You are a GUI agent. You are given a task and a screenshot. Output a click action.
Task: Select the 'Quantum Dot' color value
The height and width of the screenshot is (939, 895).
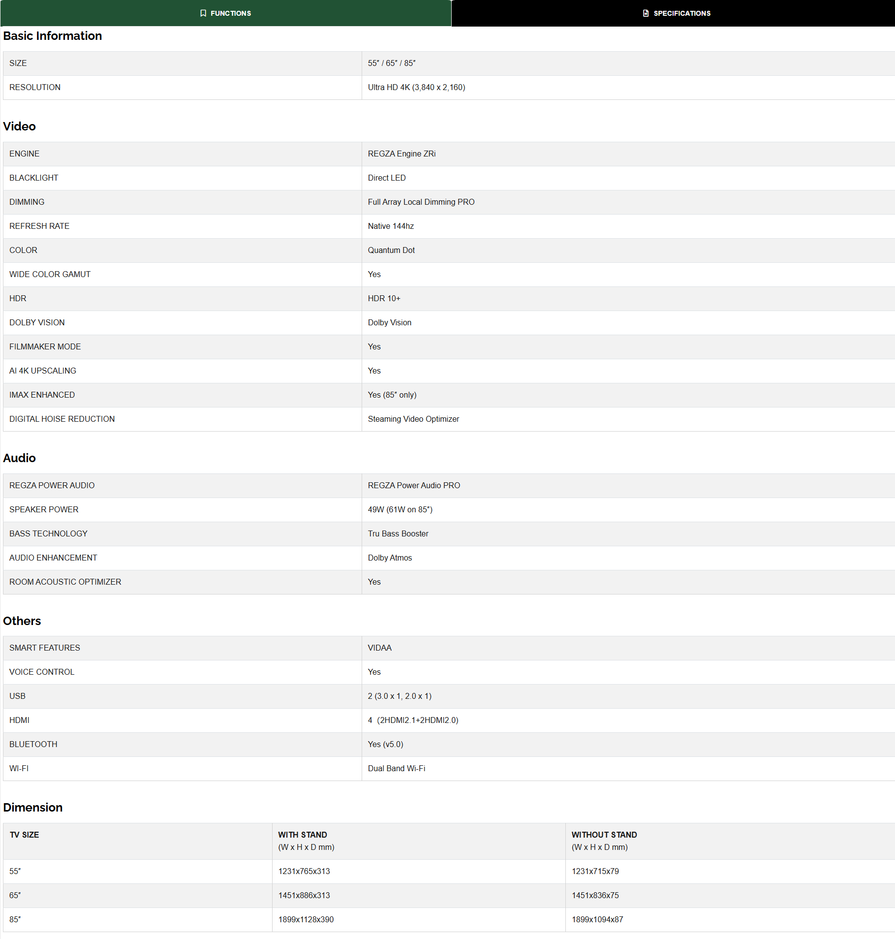click(391, 250)
